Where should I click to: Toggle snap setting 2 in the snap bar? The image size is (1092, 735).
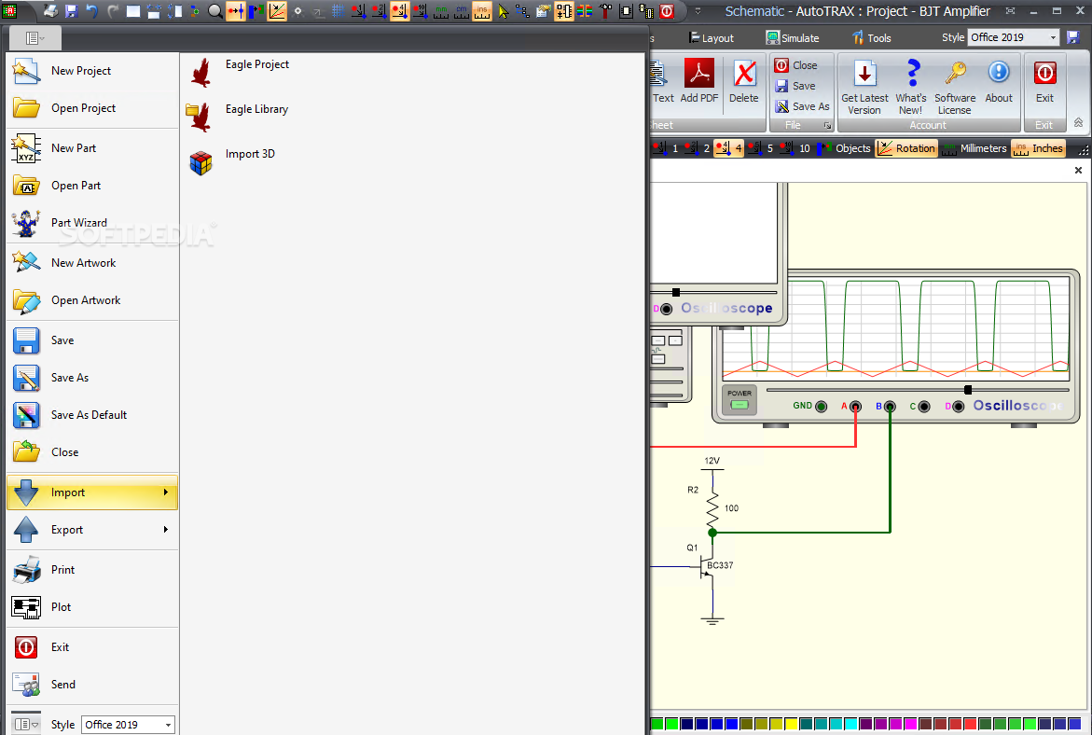(698, 148)
